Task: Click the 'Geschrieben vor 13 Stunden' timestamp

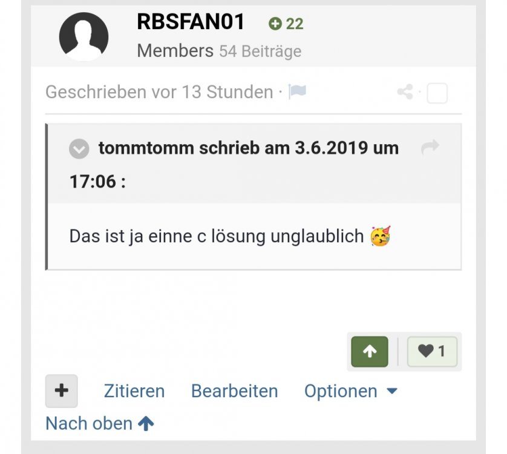Action: coord(159,92)
